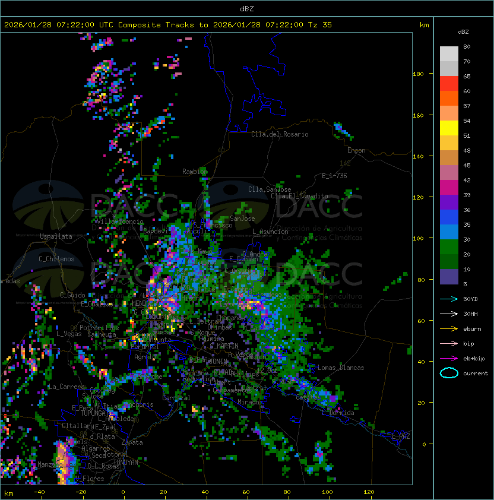Screen dimensions: 494x500
Task: Select the red 60–65 dBZ legend swatch
Action: 449,84
